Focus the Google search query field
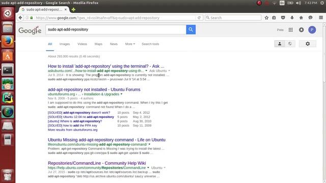Viewport: 326px width, 183px height. pos(116,29)
